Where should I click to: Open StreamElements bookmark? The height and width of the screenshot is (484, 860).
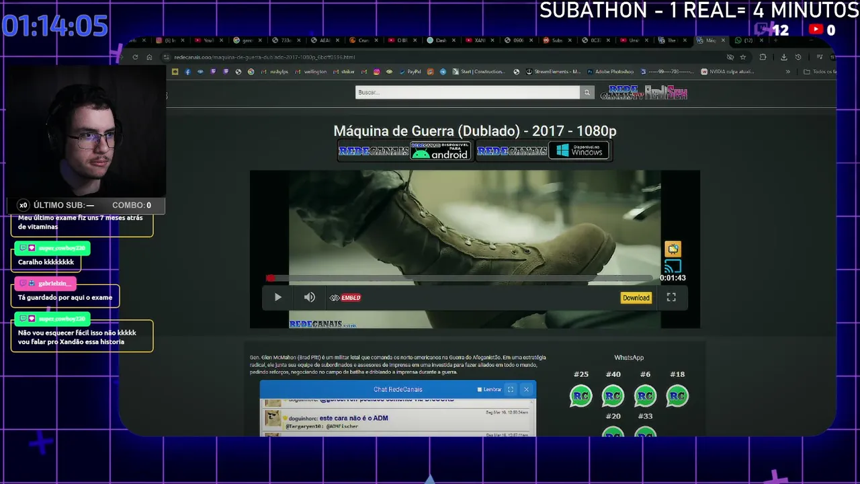point(554,71)
